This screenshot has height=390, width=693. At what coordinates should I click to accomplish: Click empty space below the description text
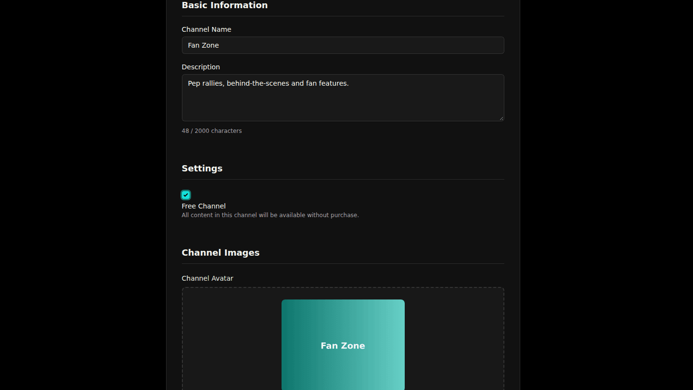tap(343, 106)
